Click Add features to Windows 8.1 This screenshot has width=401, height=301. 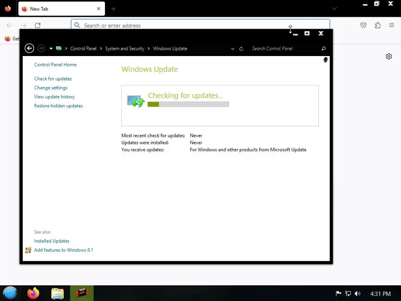point(63,250)
